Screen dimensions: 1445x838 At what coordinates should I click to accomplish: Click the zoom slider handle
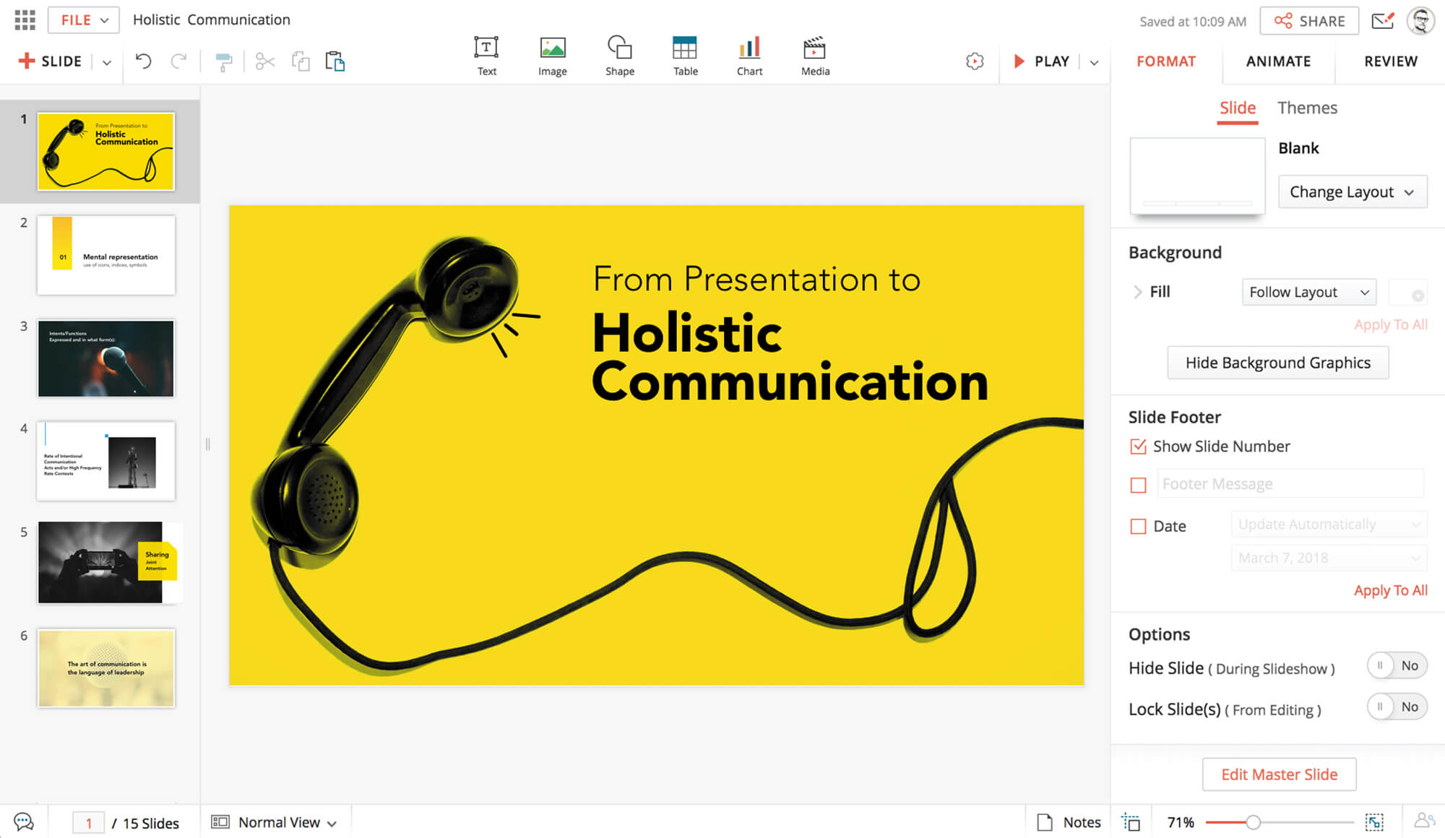[1253, 822]
